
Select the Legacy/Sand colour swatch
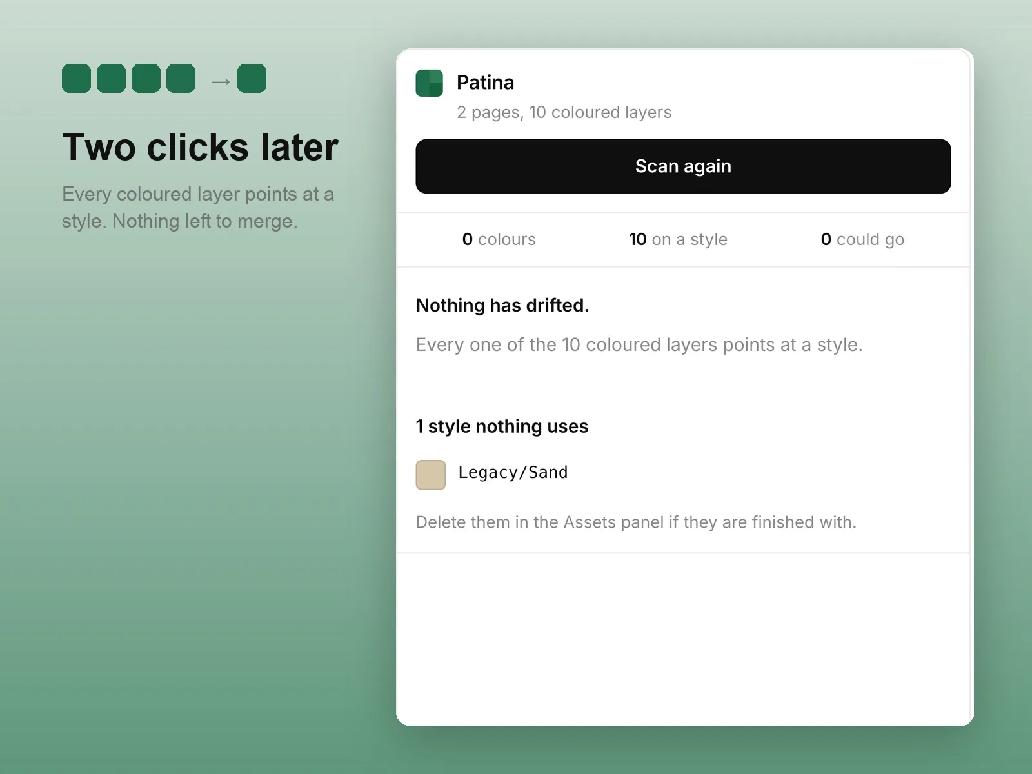(431, 475)
